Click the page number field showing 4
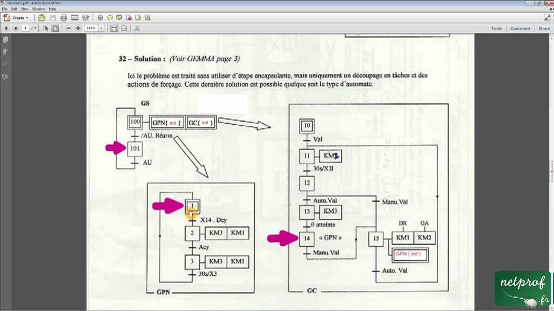Viewport: 554px width, 311px height. tap(25, 28)
